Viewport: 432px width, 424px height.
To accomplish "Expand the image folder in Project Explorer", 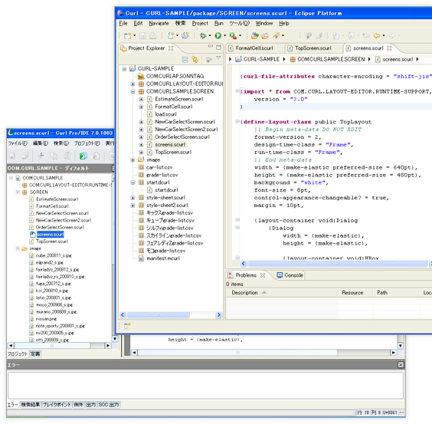I will point(133,160).
